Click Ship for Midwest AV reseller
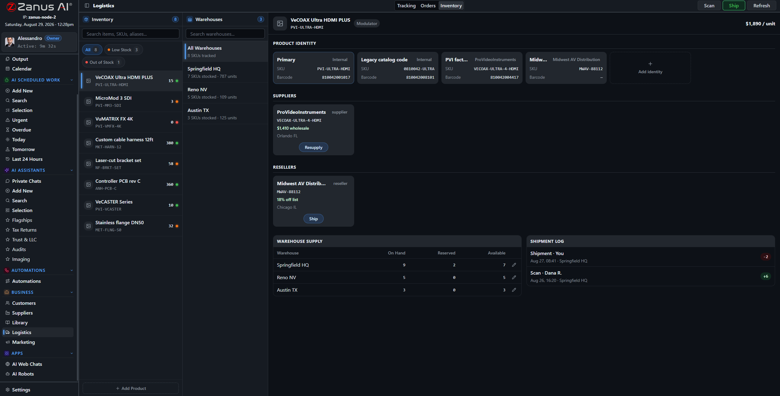 (x=313, y=219)
